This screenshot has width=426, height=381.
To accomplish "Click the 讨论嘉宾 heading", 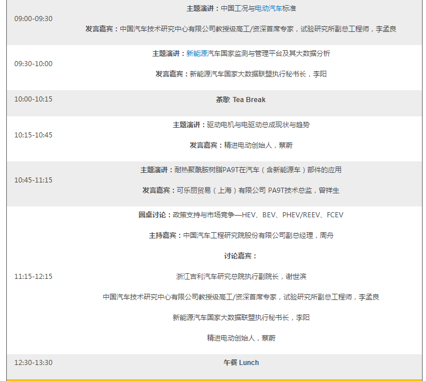I will click(241, 256).
